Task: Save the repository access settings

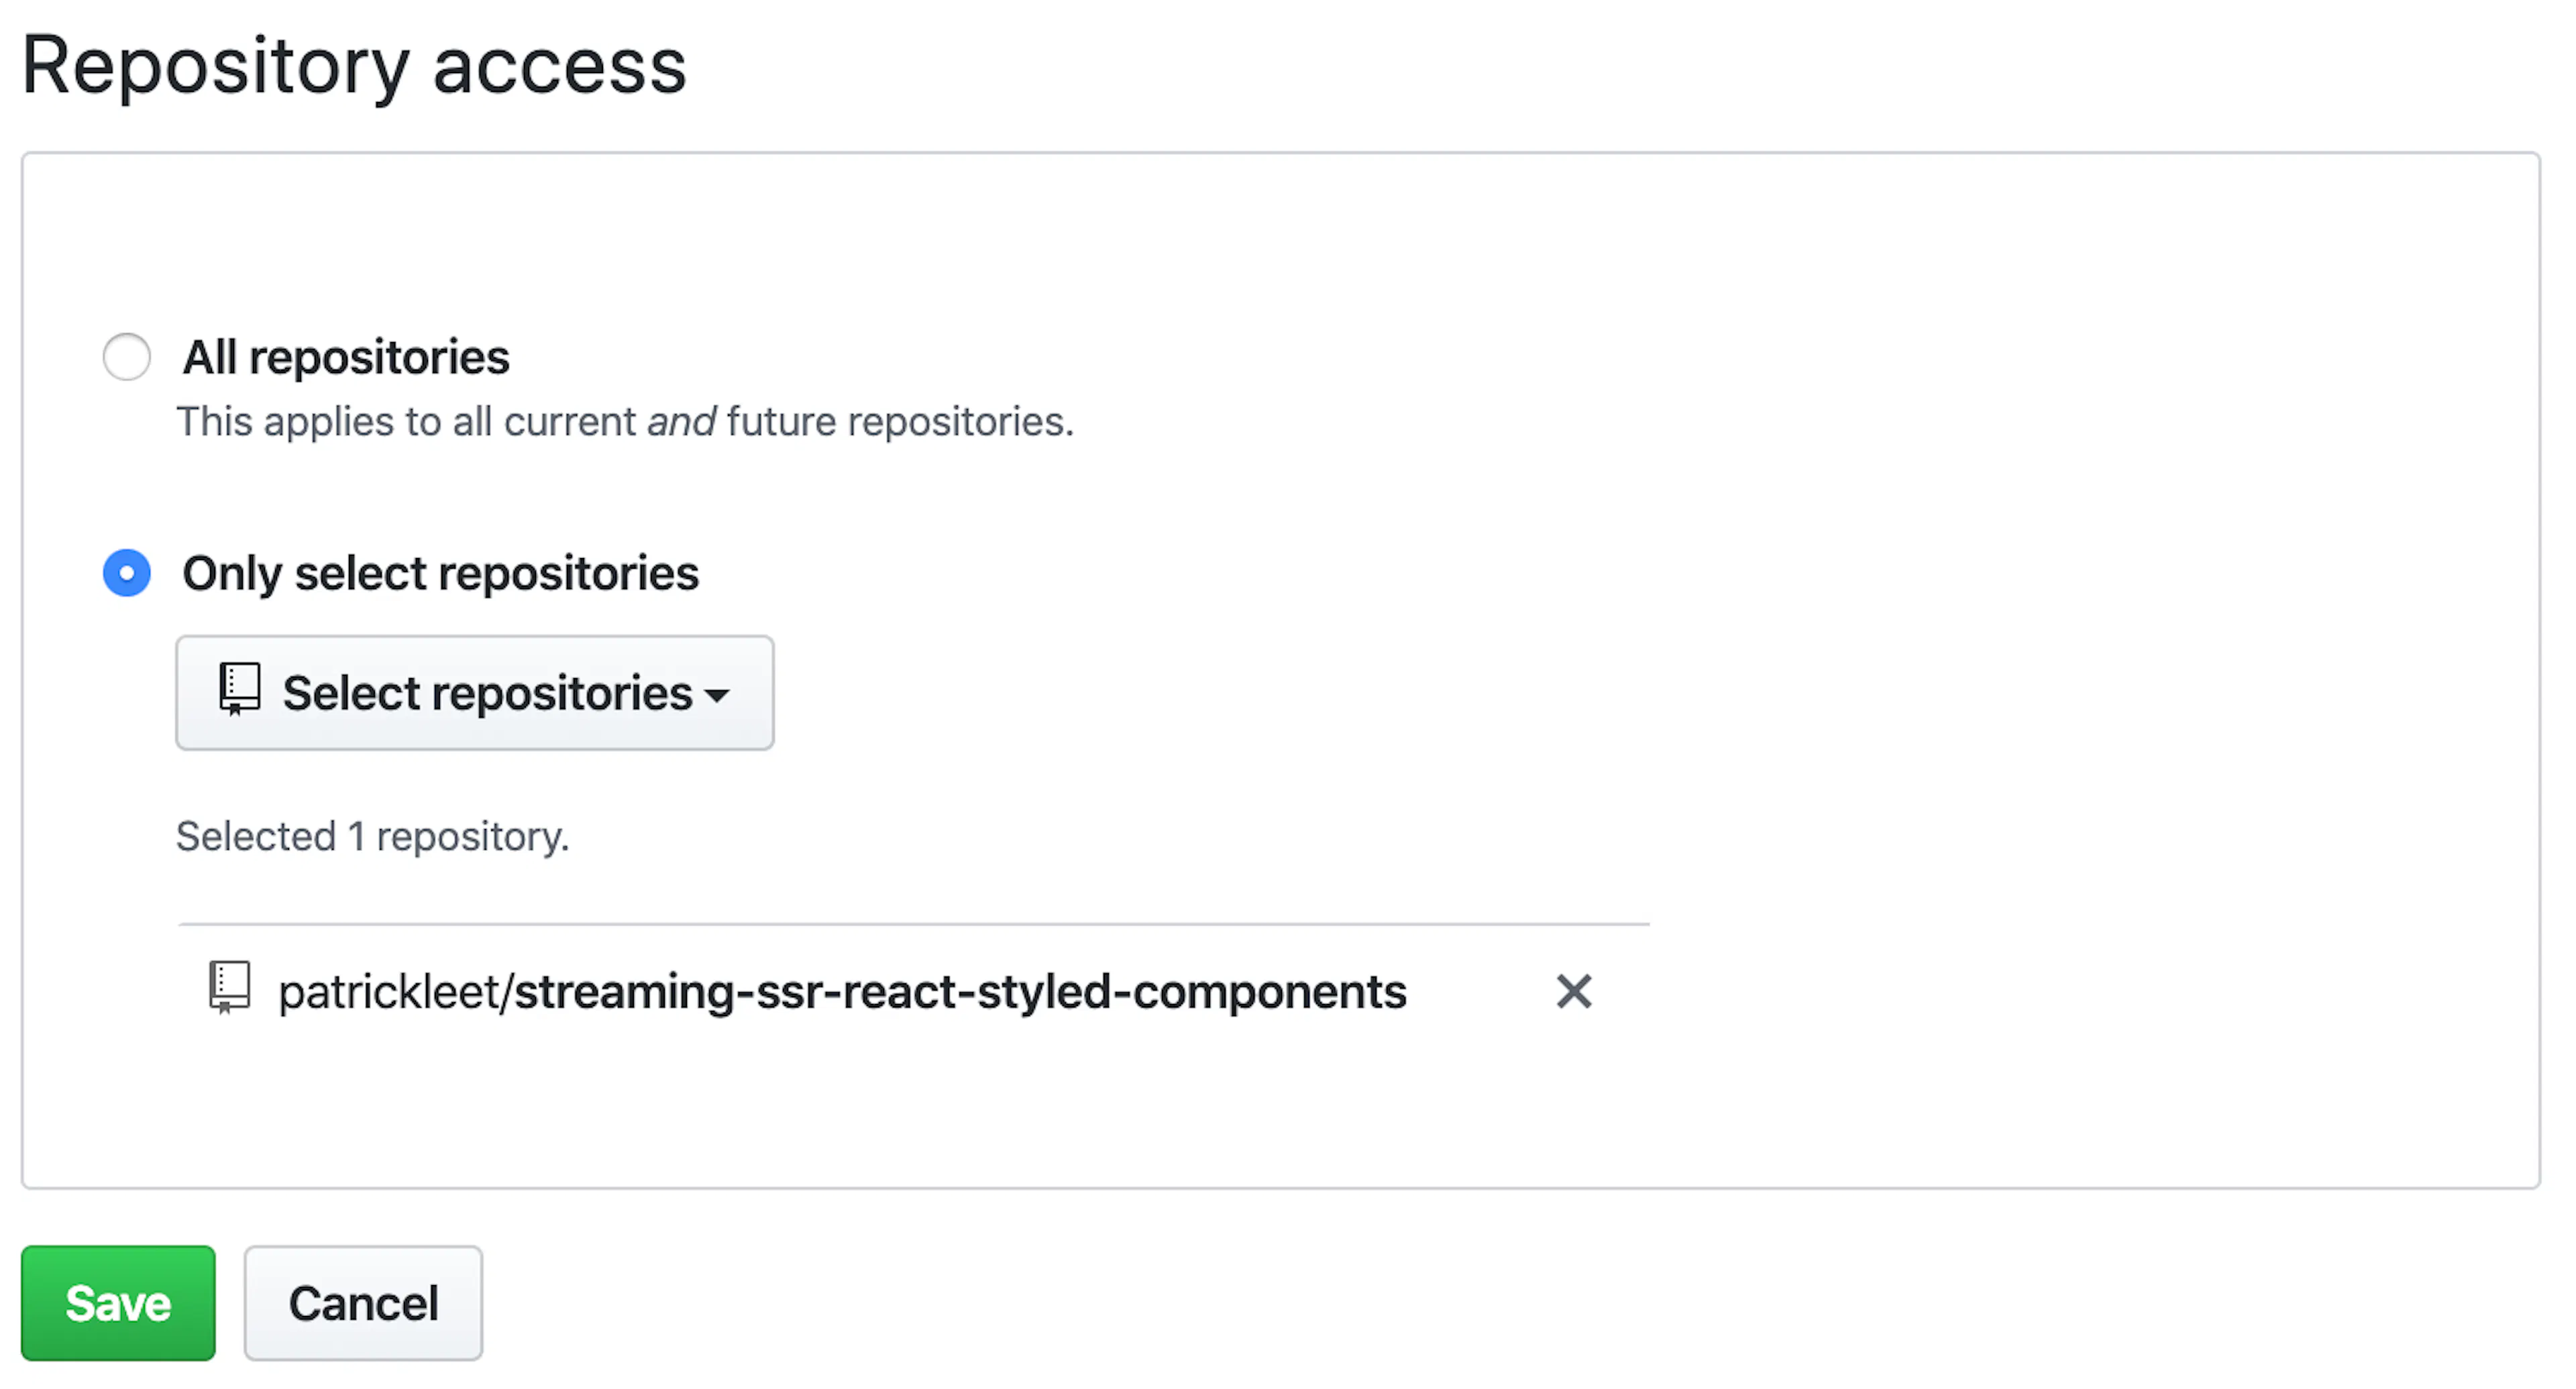Action: [x=118, y=1303]
